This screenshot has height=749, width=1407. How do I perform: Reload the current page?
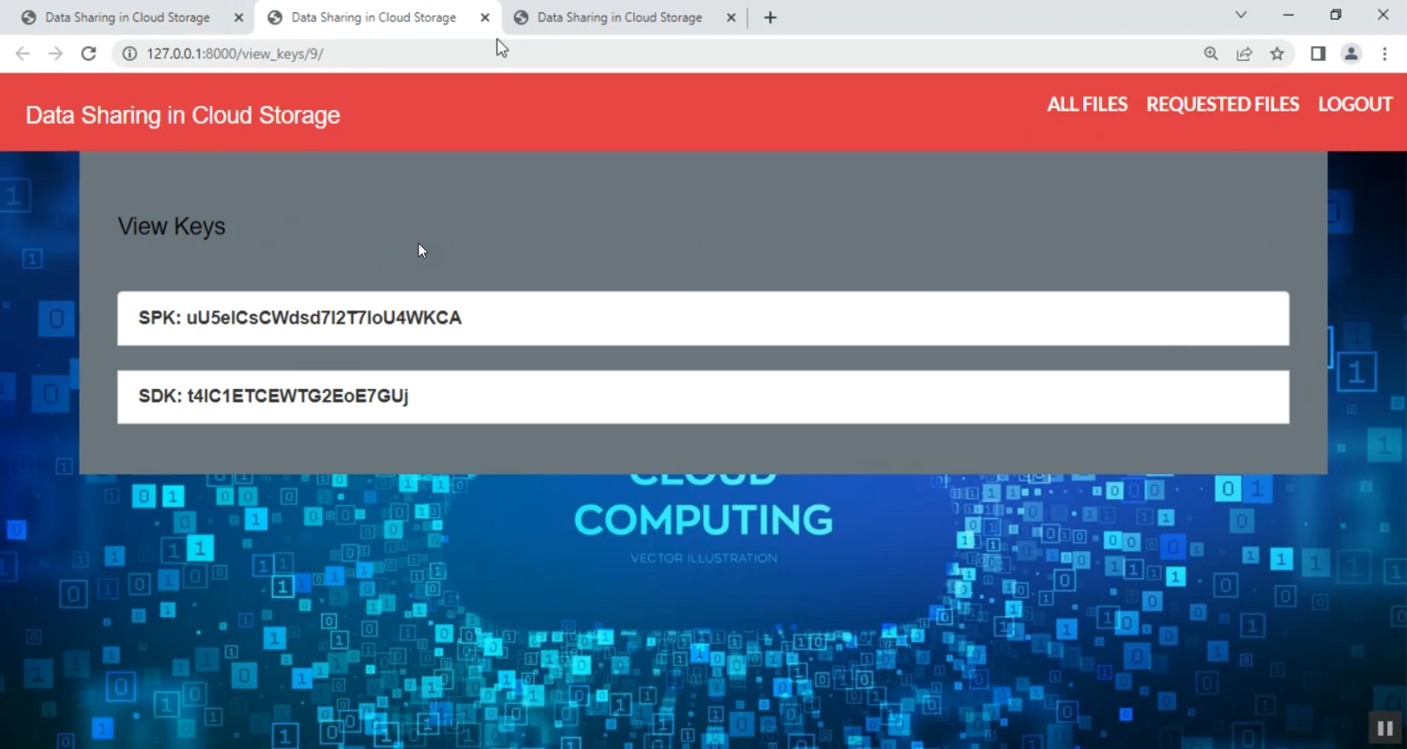88,53
